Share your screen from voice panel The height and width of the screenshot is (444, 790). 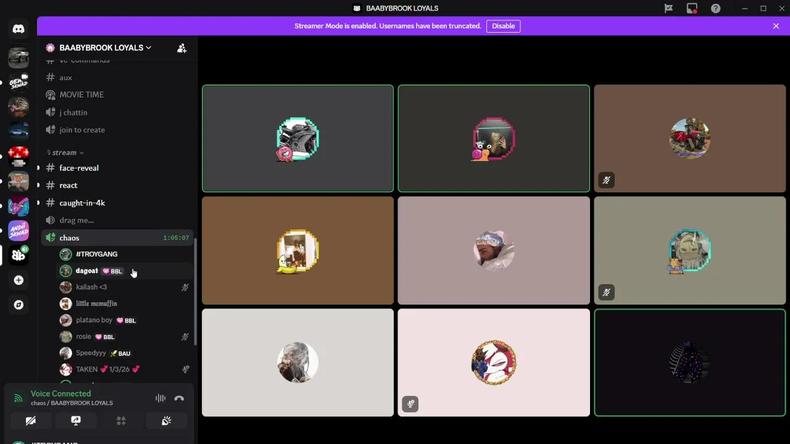coord(76,421)
